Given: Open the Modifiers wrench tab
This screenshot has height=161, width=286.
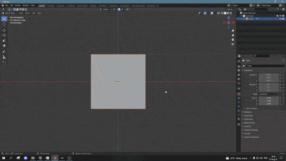Looking at the screenshot, I should click(239, 98).
